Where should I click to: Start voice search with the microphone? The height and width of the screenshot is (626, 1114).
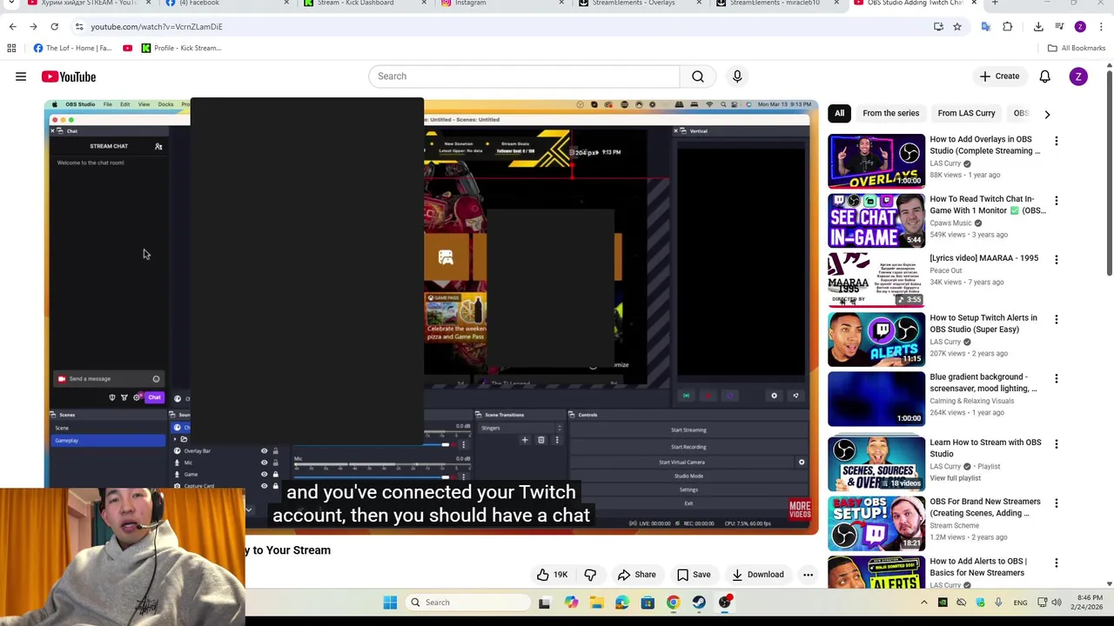[x=737, y=77]
